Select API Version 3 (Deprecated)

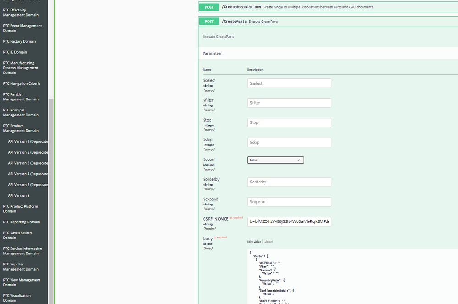[28, 163]
